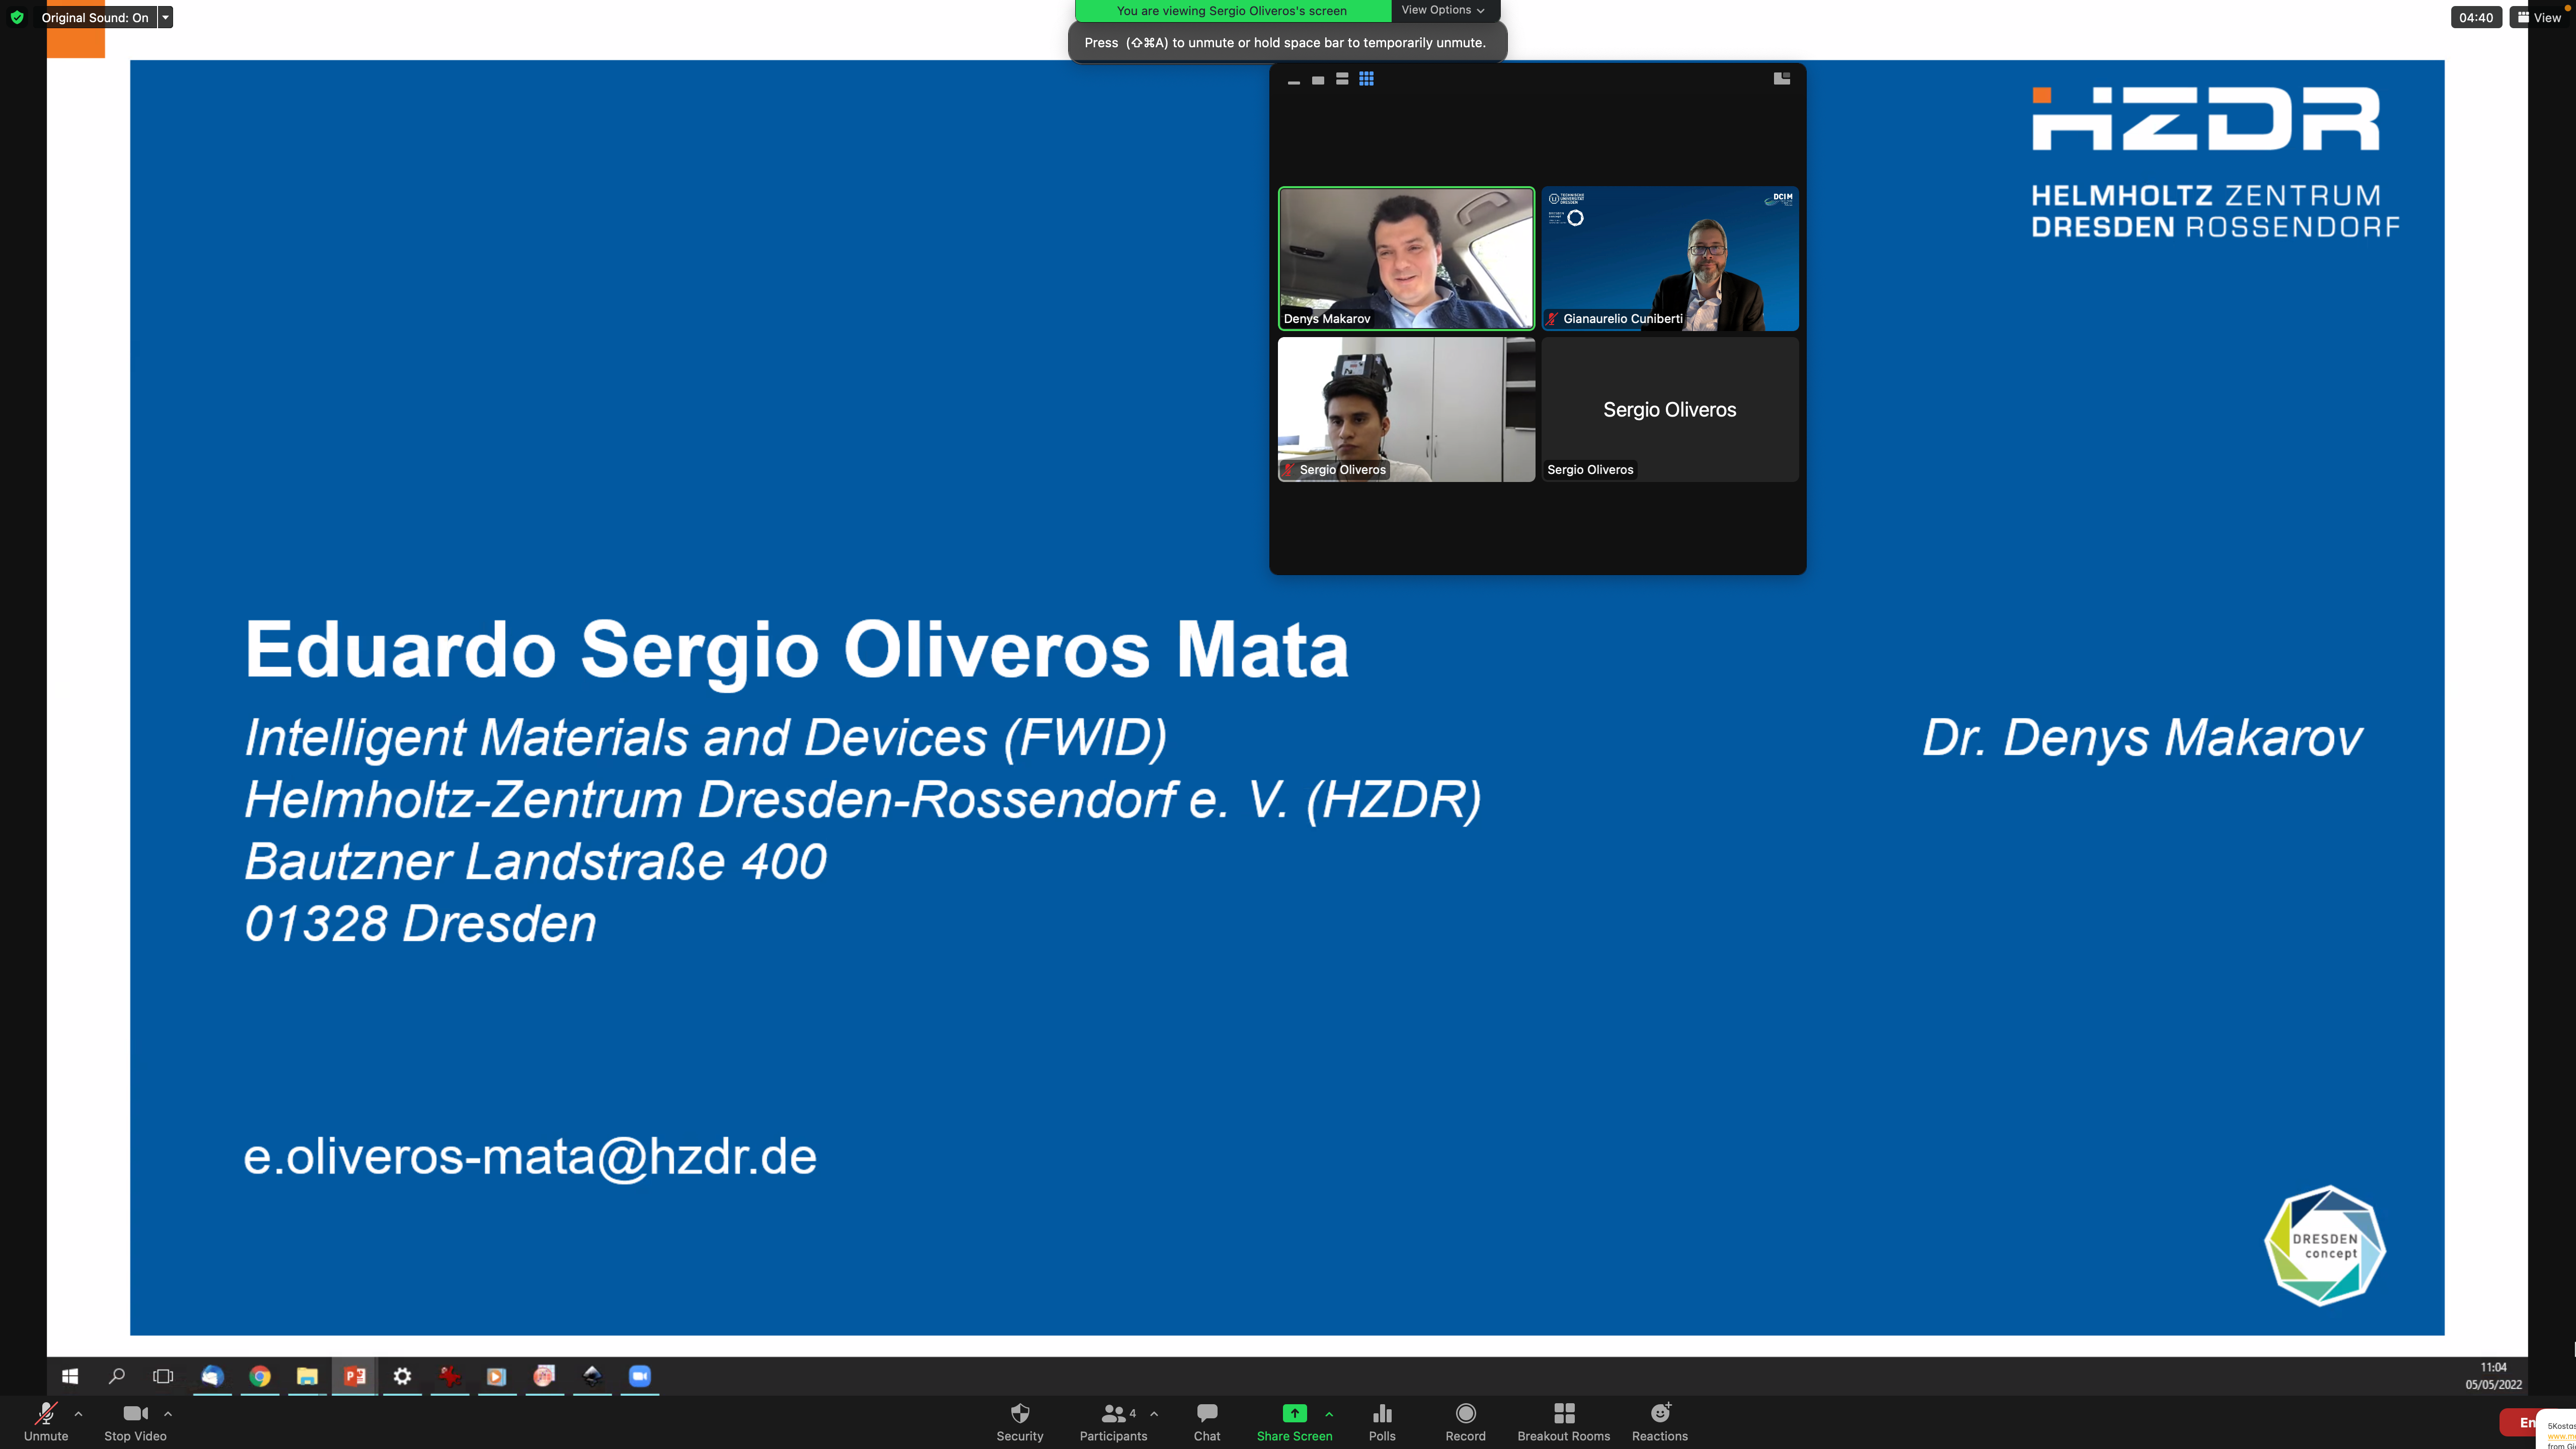
Task: Open video options arrow next to Stop Video
Action: pyautogui.click(x=168, y=1414)
